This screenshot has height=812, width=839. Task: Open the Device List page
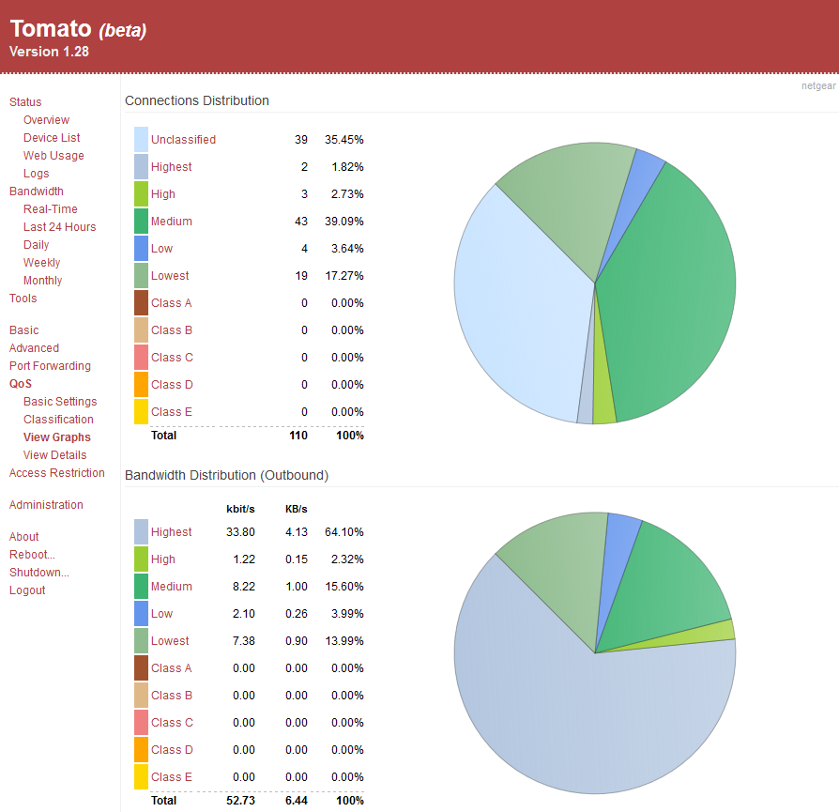pos(52,138)
